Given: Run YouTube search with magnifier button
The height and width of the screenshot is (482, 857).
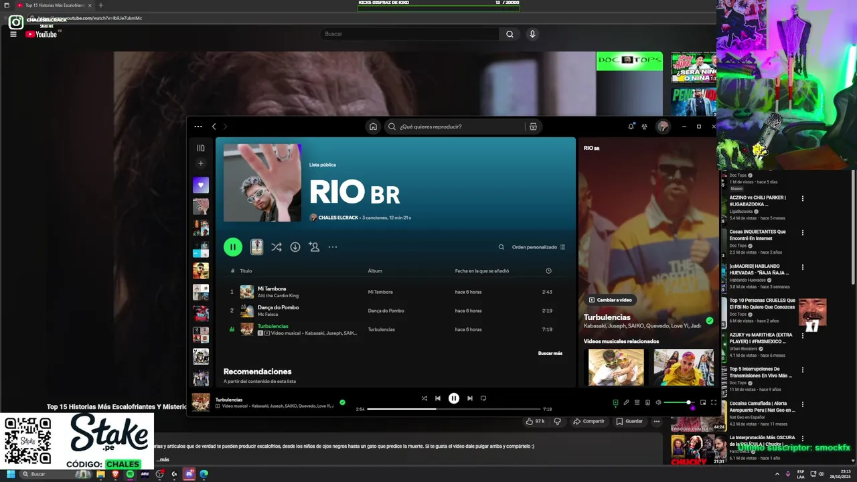Looking at the screenshot, I should [x=510, y=34].
